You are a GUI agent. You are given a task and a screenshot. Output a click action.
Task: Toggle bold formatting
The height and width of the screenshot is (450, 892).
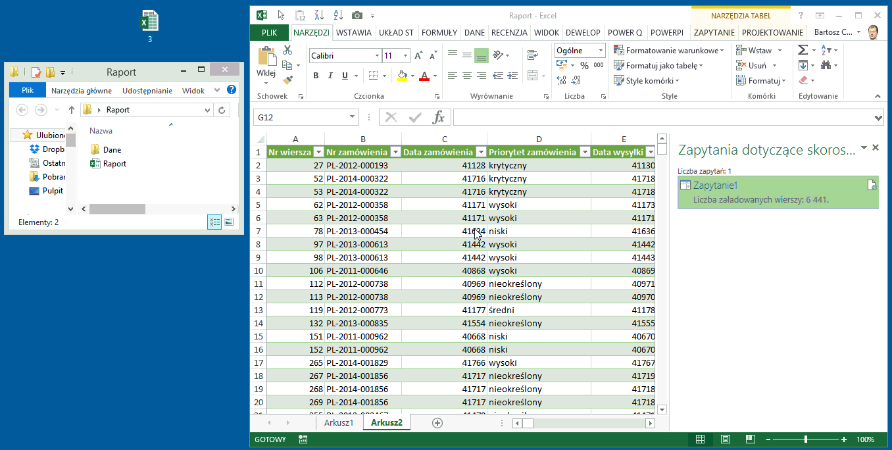315,76
